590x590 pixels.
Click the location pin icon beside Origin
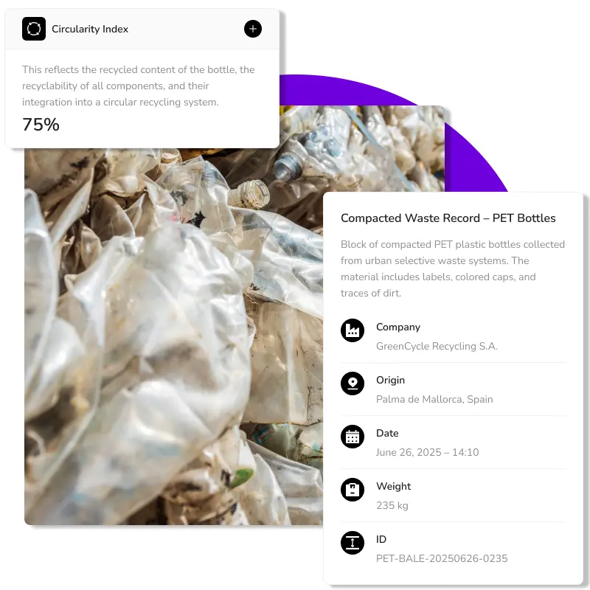click(x=353, y=383)
